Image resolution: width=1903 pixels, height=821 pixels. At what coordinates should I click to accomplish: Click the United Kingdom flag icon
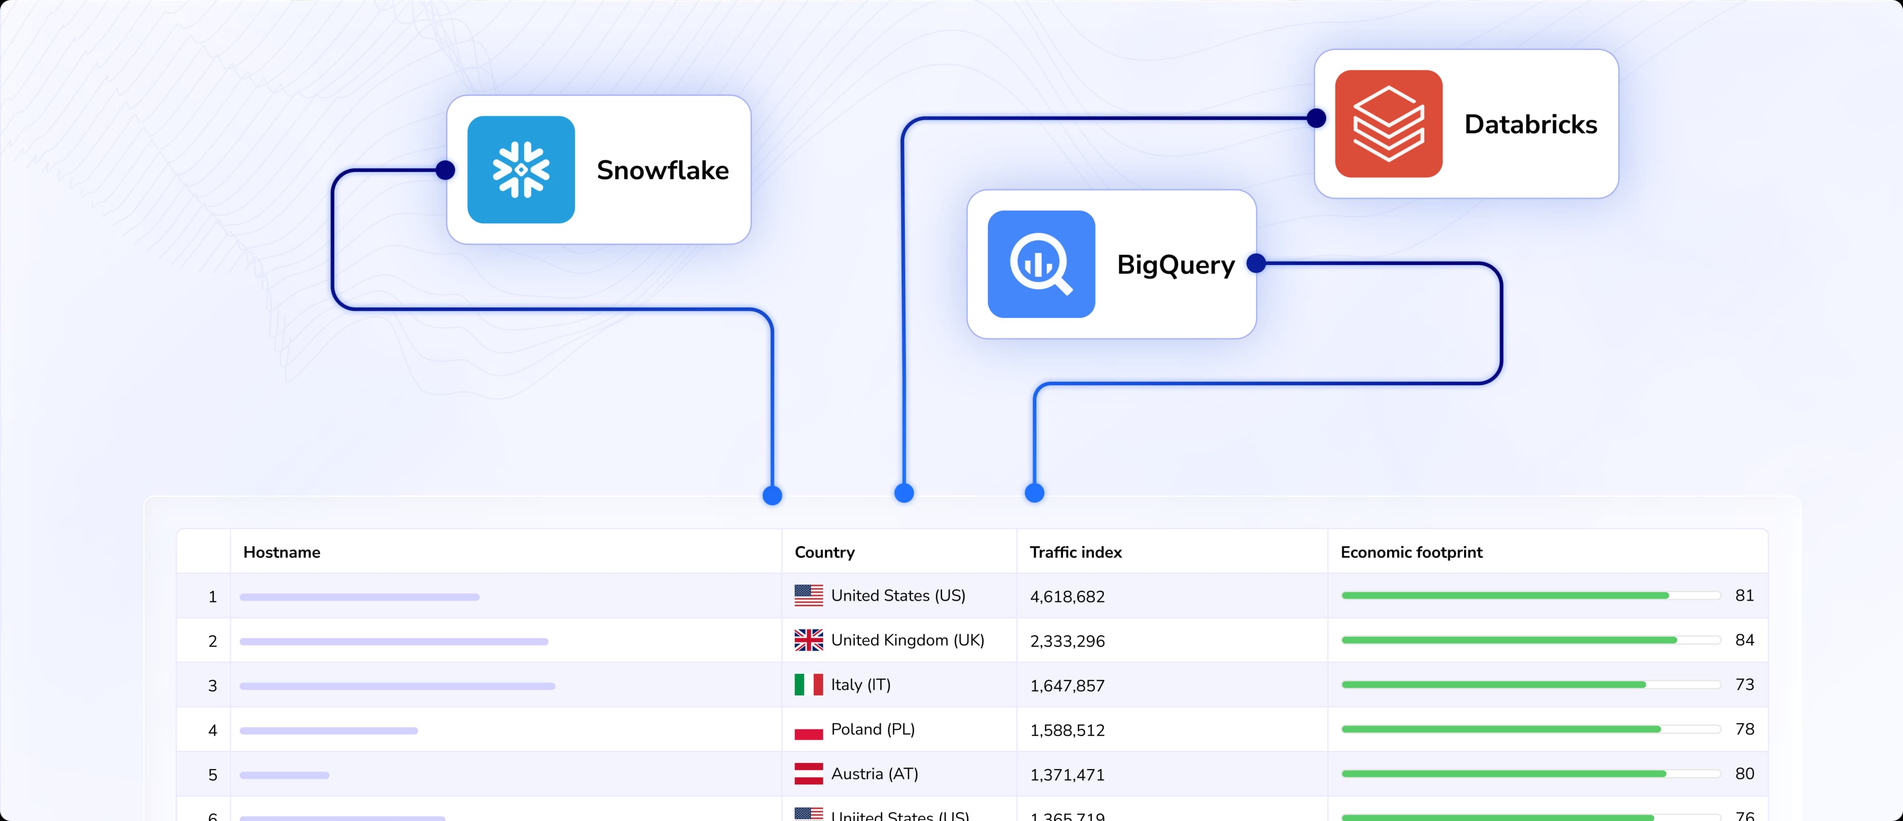tap(808, 640)
